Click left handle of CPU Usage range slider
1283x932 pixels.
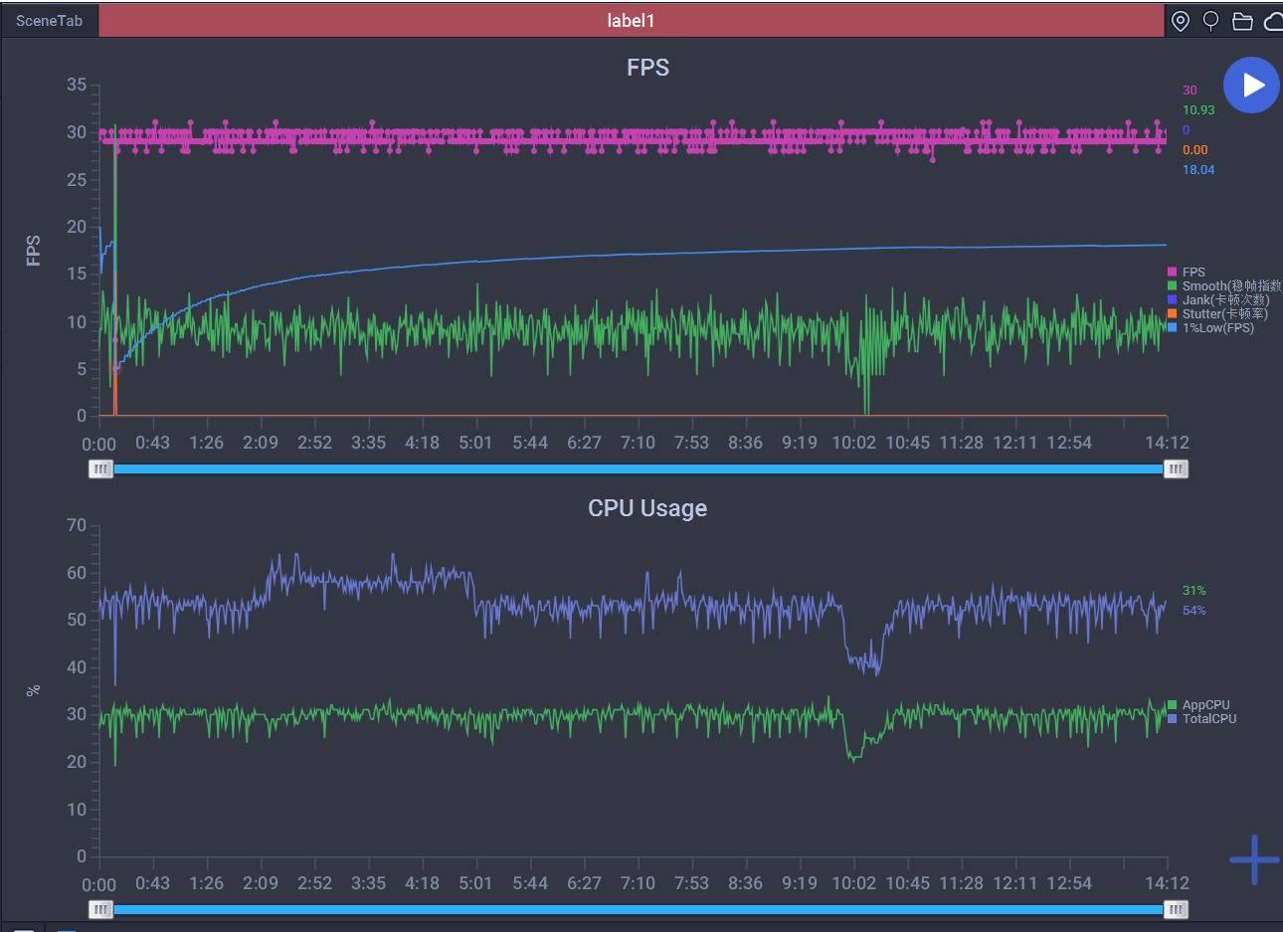pos(100,909)
